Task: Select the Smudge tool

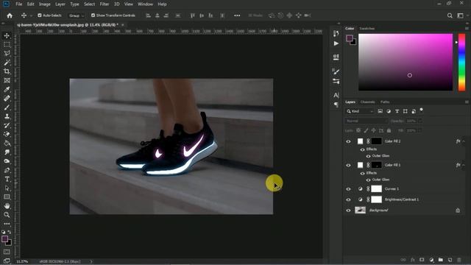Action: tap(7, 152)
